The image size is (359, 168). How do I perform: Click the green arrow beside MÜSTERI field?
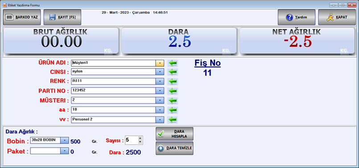click(x=173, y=100)
